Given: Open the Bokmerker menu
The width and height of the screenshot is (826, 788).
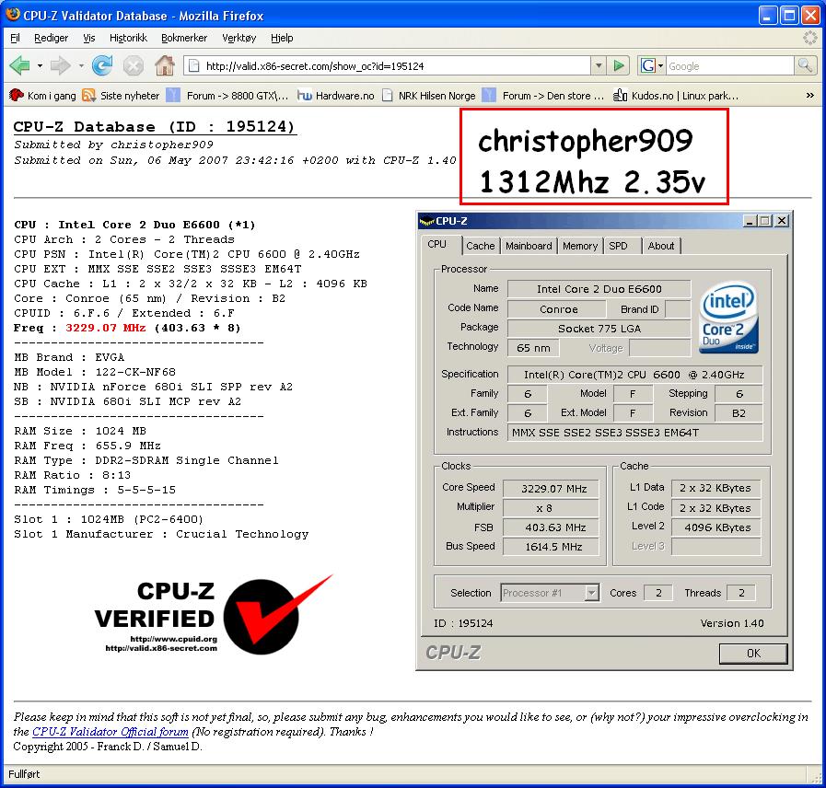Looking at the screenshot, I should pos(184,38).
